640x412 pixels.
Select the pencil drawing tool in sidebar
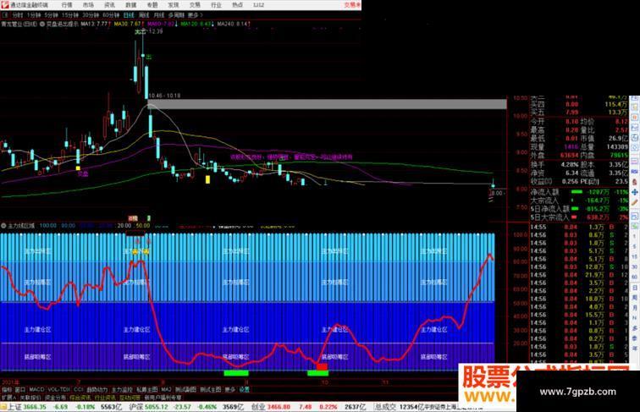[635, 202]
